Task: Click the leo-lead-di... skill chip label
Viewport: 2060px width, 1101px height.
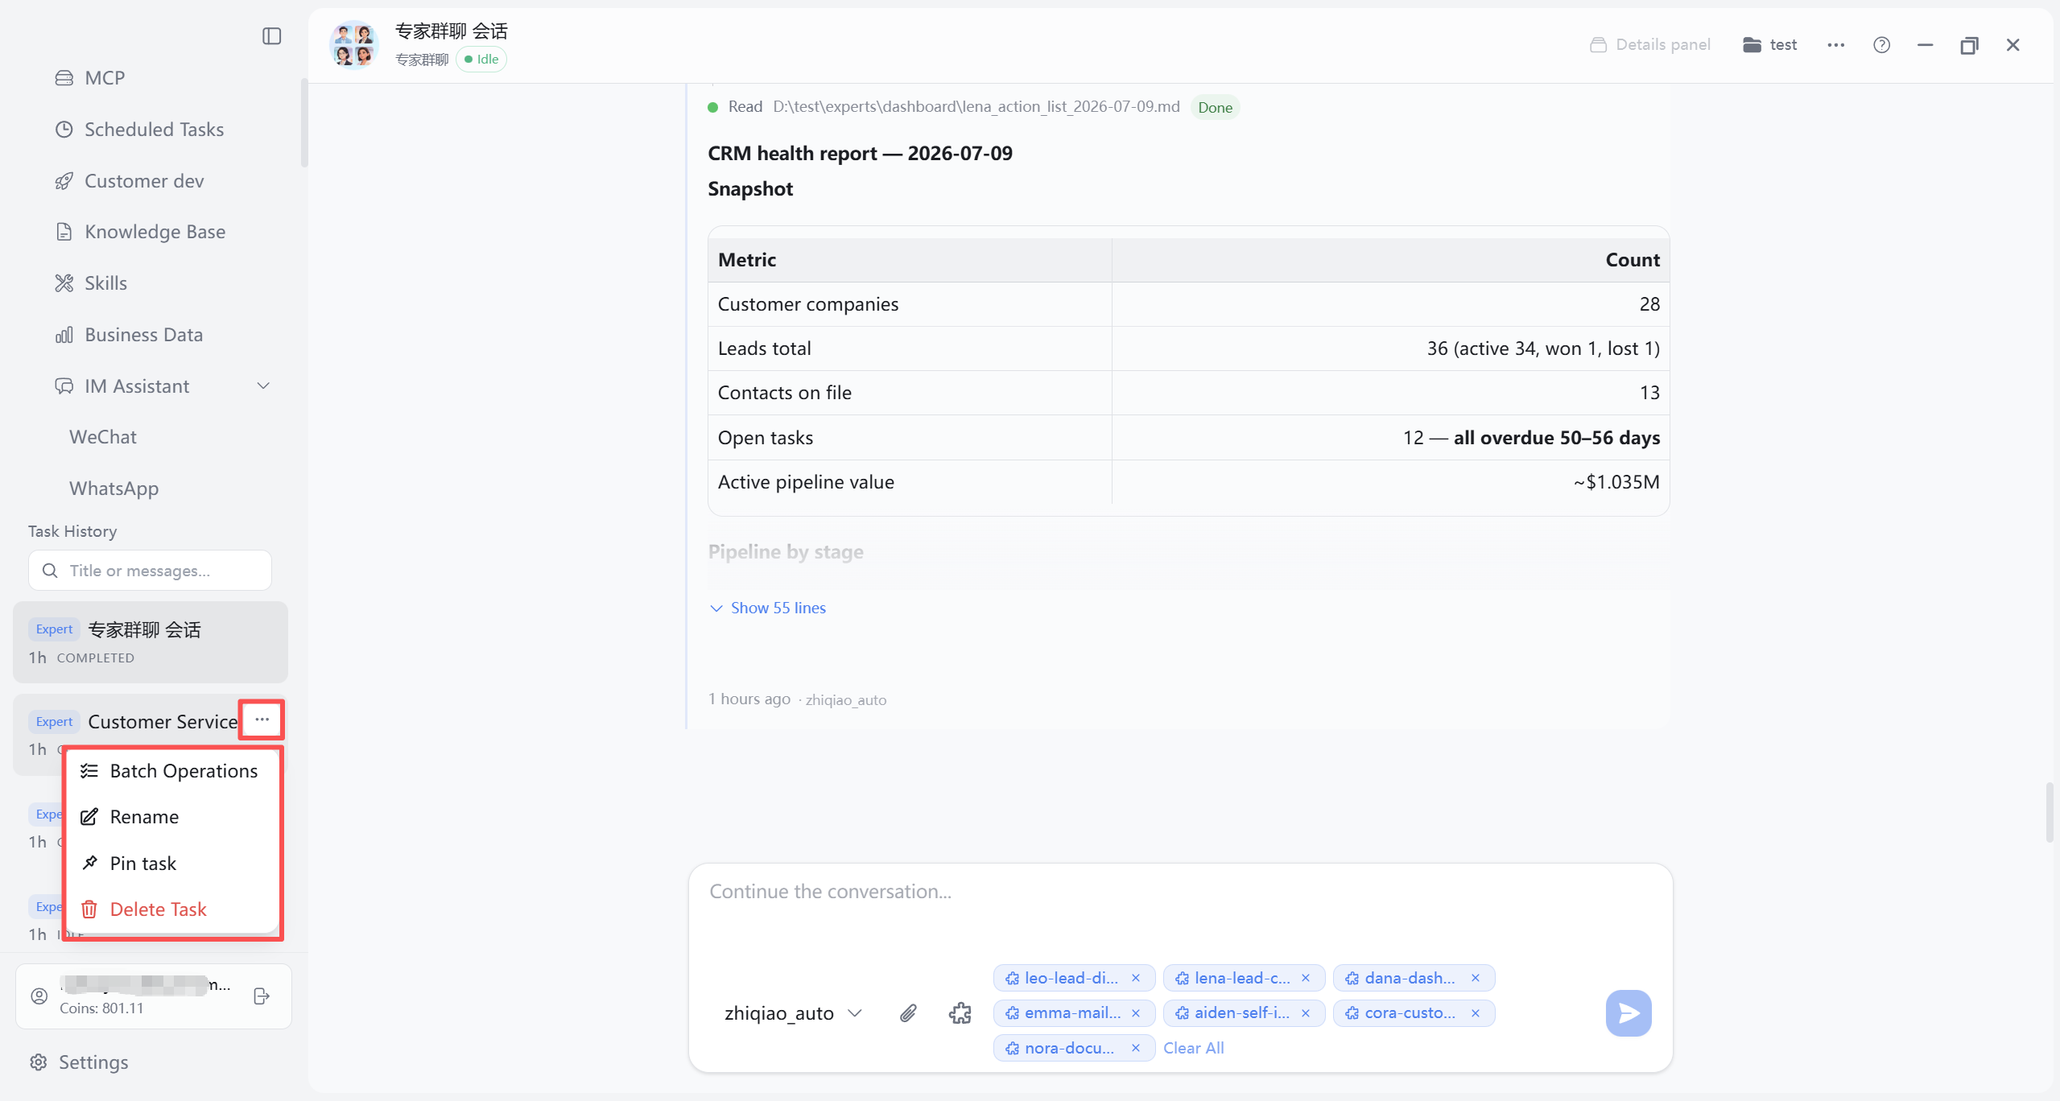Action: (x=1071, y=979)
